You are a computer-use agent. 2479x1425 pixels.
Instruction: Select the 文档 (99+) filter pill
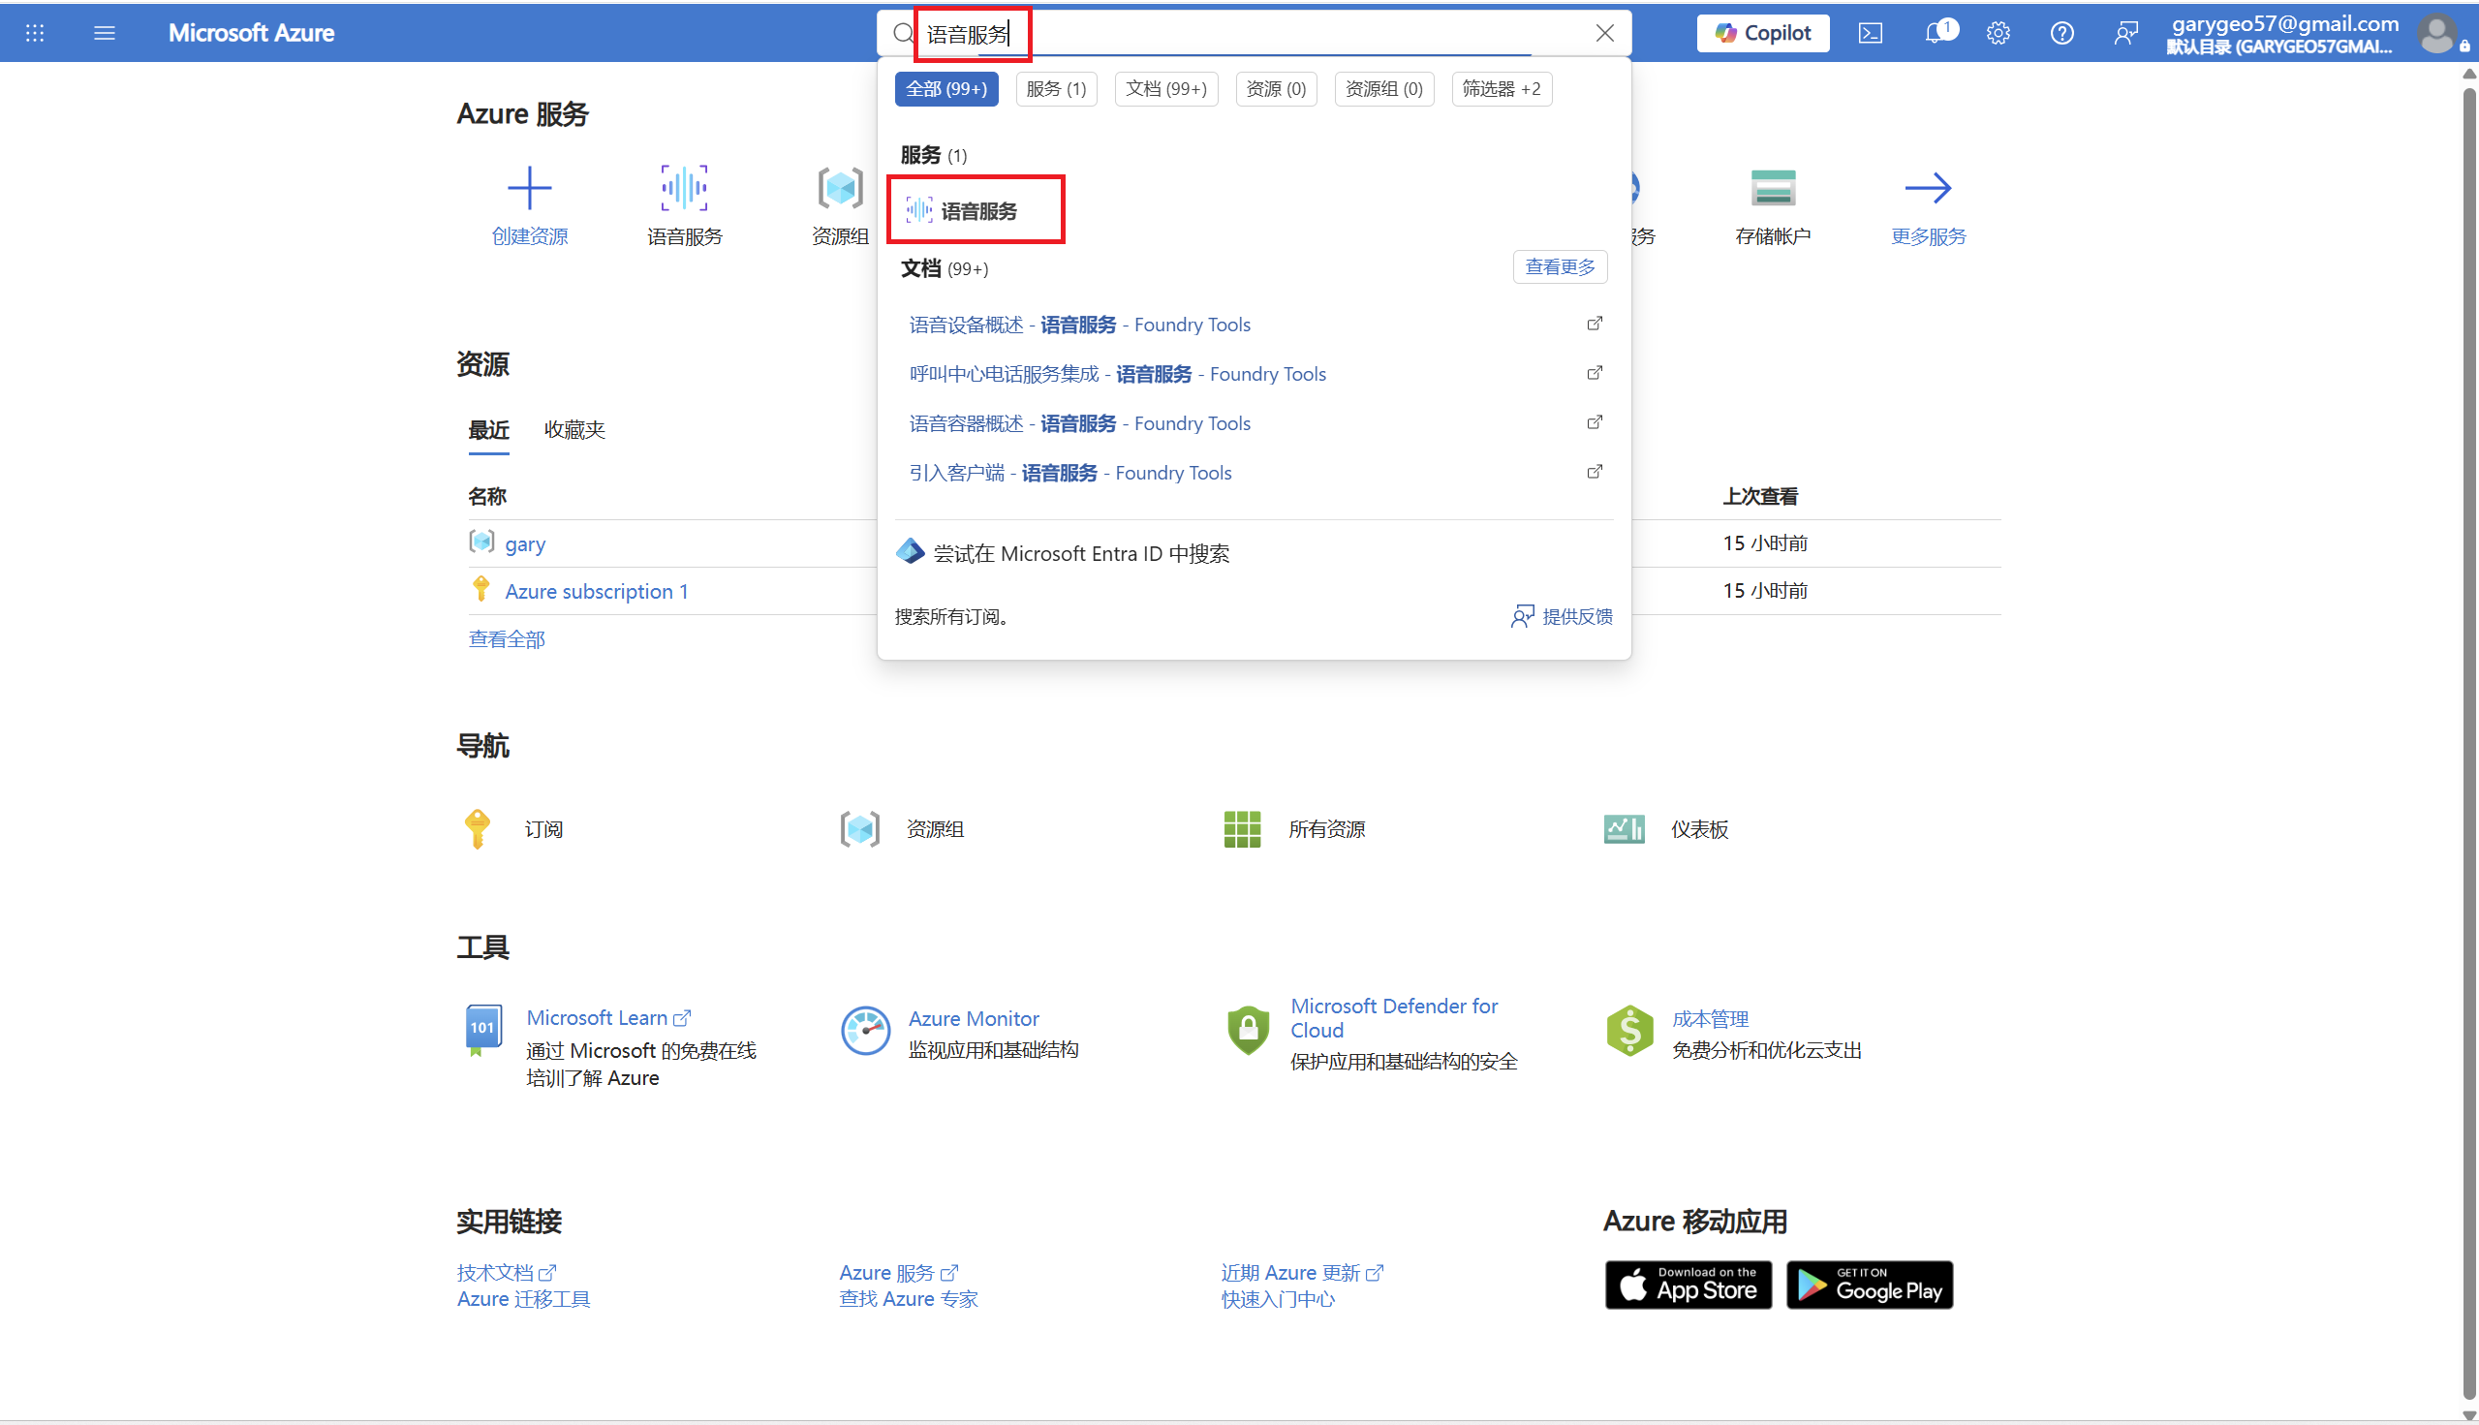[1165, 89]
